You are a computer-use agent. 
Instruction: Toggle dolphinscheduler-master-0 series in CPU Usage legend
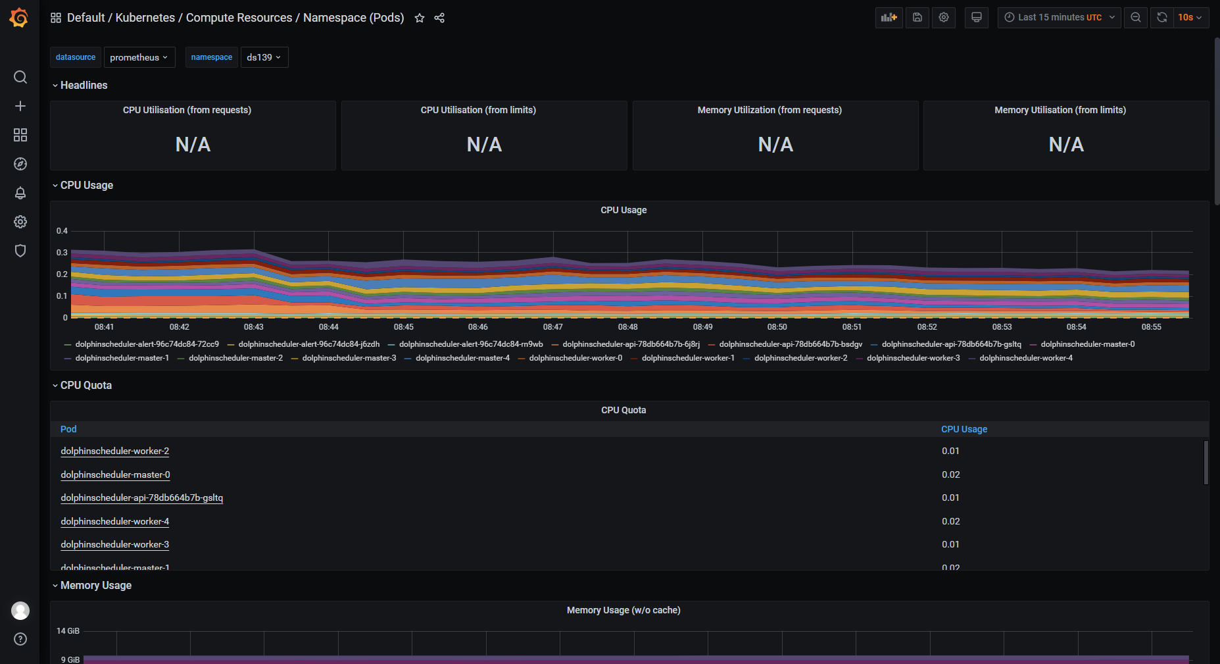(x=1087, y=344)
